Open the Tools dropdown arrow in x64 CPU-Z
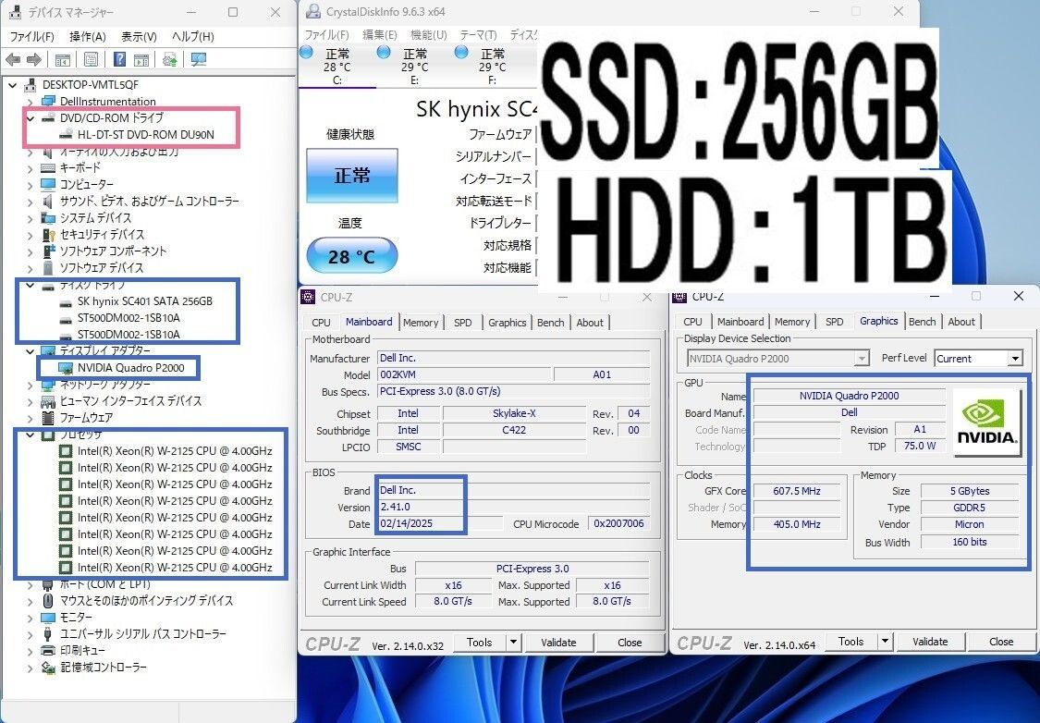1040x723 pixels. point(884,642)
